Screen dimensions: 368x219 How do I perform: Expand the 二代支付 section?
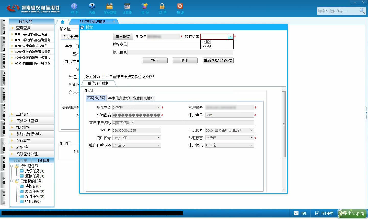click(x=32, y=114)
